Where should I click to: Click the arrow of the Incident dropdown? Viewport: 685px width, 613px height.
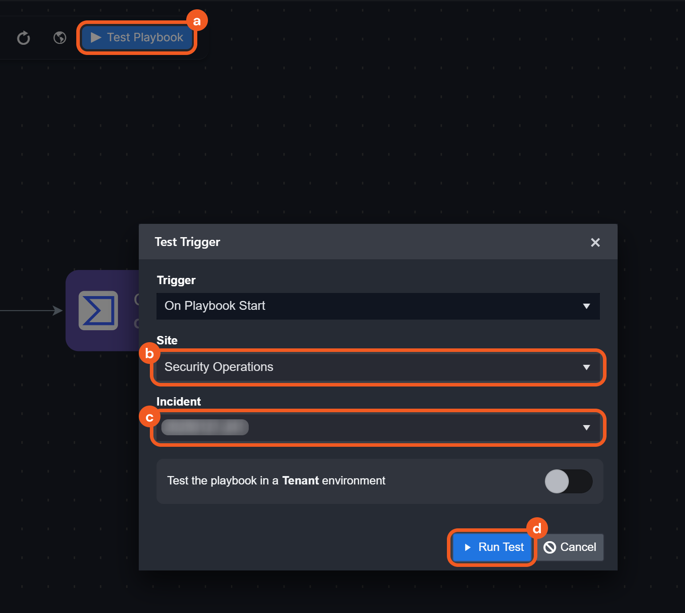click(x=586, y=428)
